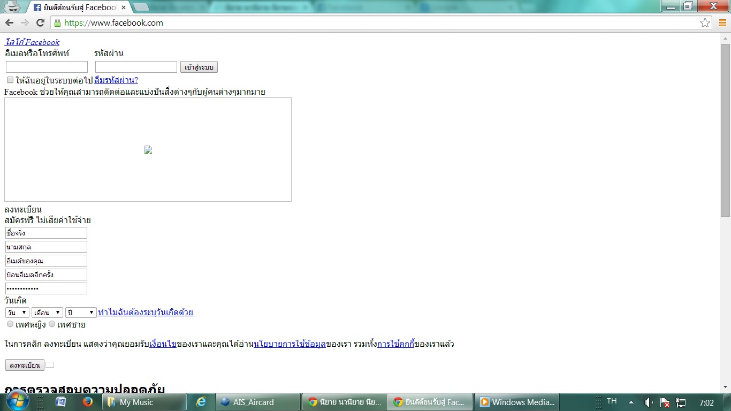Click the โลโก้ Facebook link

32,42
